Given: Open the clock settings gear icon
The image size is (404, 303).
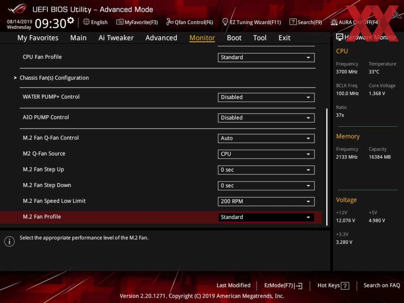Looking at the screenshot, I should coord(71,20).
